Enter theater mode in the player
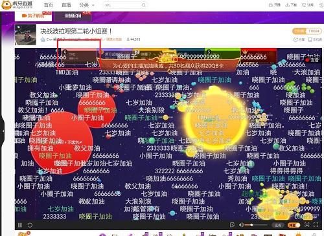Screen dimensions: 324x236 pyautogui.click(x=307, y=225)
